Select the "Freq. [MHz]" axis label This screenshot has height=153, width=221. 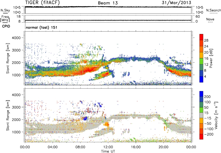pos(5,19)
